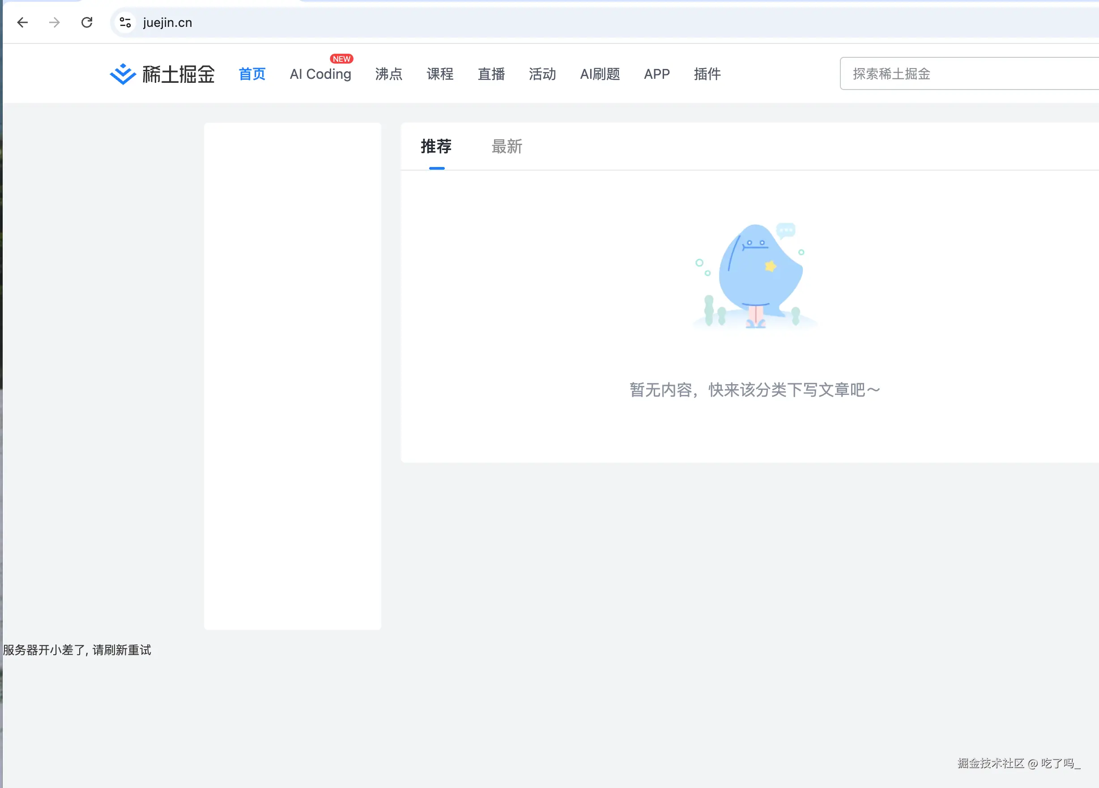The height and width of the screenshot is (788, 1099).
Task: Open the 直播 section
Action: click(x=491, y=74)
